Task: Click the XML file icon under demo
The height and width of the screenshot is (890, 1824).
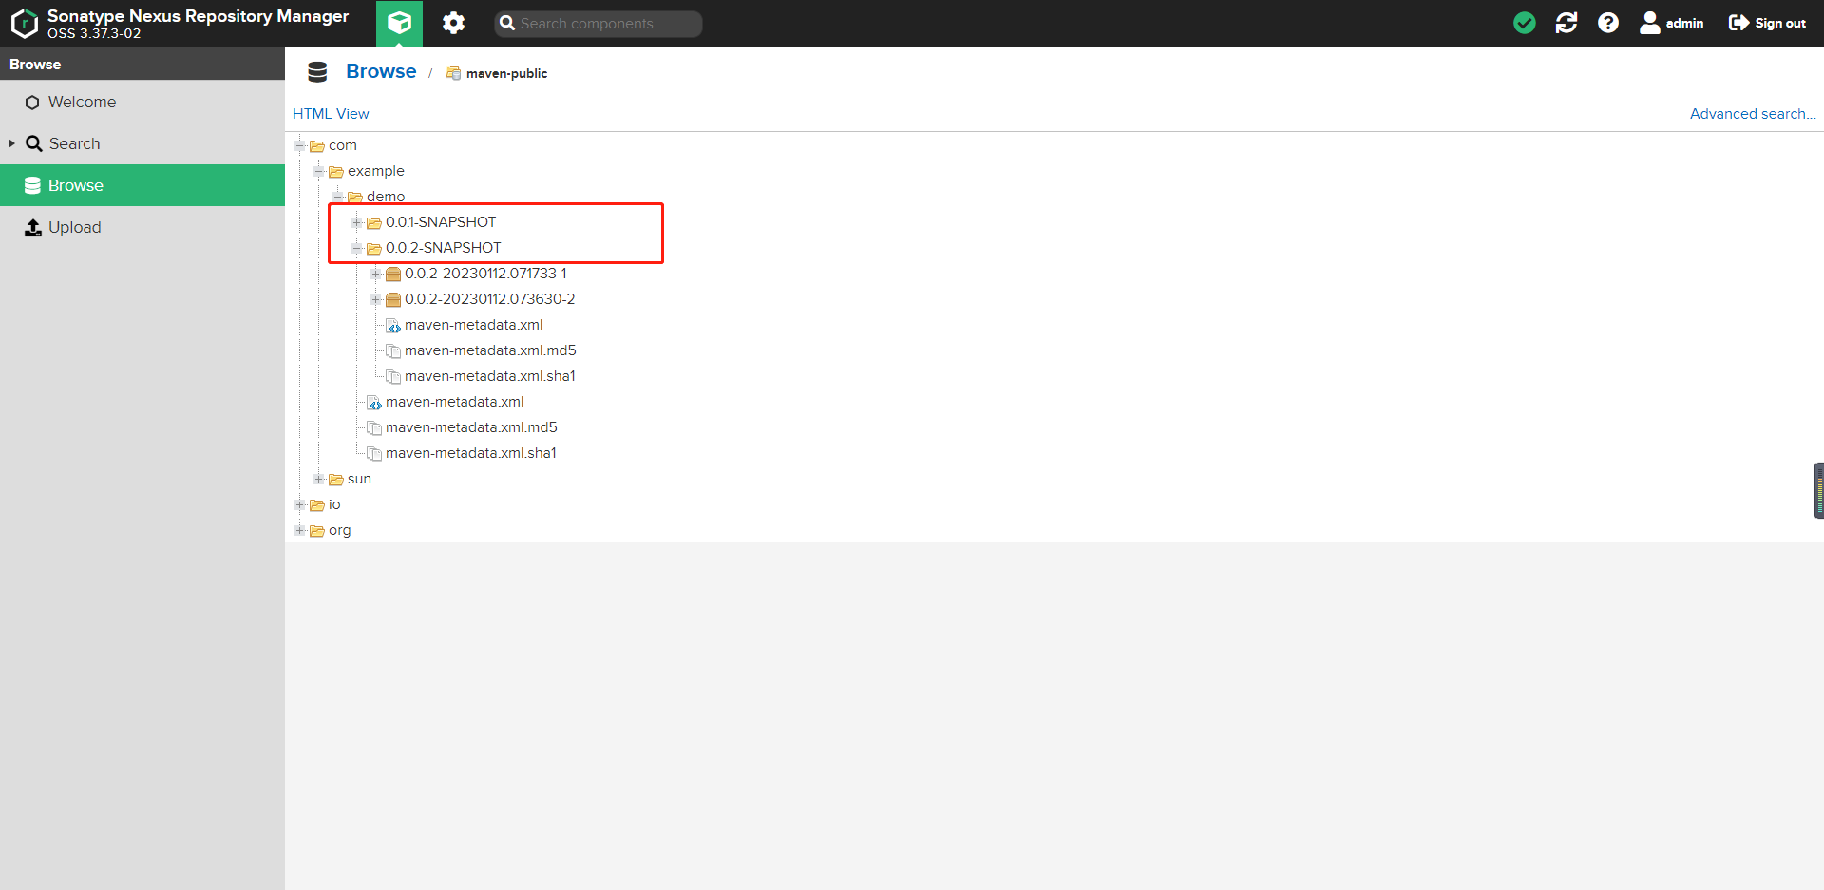Action: 374,403
